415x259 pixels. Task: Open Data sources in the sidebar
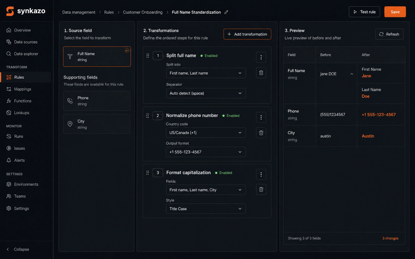(x=26, y=42)
